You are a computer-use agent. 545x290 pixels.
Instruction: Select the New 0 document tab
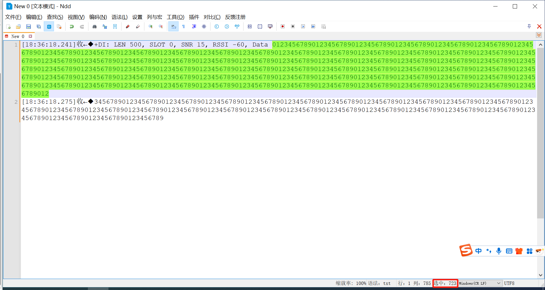pyautogui.click(x=18, y=36)
